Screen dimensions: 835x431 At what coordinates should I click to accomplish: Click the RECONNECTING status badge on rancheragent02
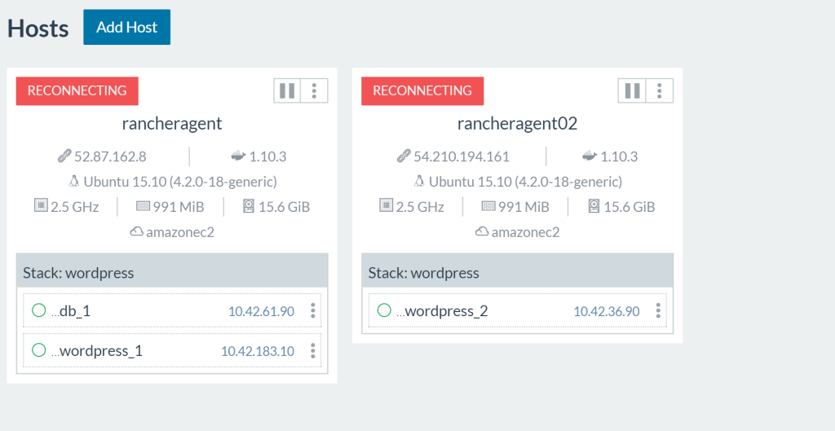[x=422, y=90]
